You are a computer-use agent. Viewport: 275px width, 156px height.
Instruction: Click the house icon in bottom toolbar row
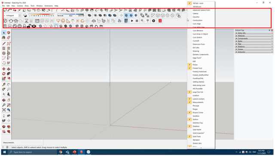[87, 26]
